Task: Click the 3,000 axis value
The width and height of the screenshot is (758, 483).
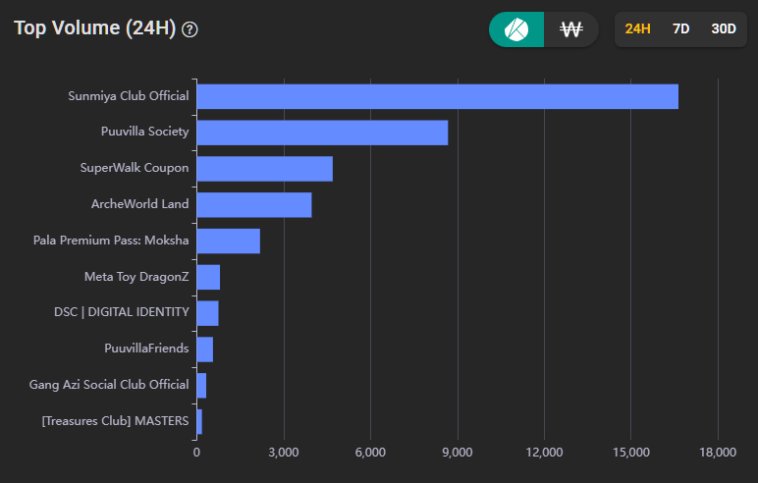Action: click(x=284, y=453)
